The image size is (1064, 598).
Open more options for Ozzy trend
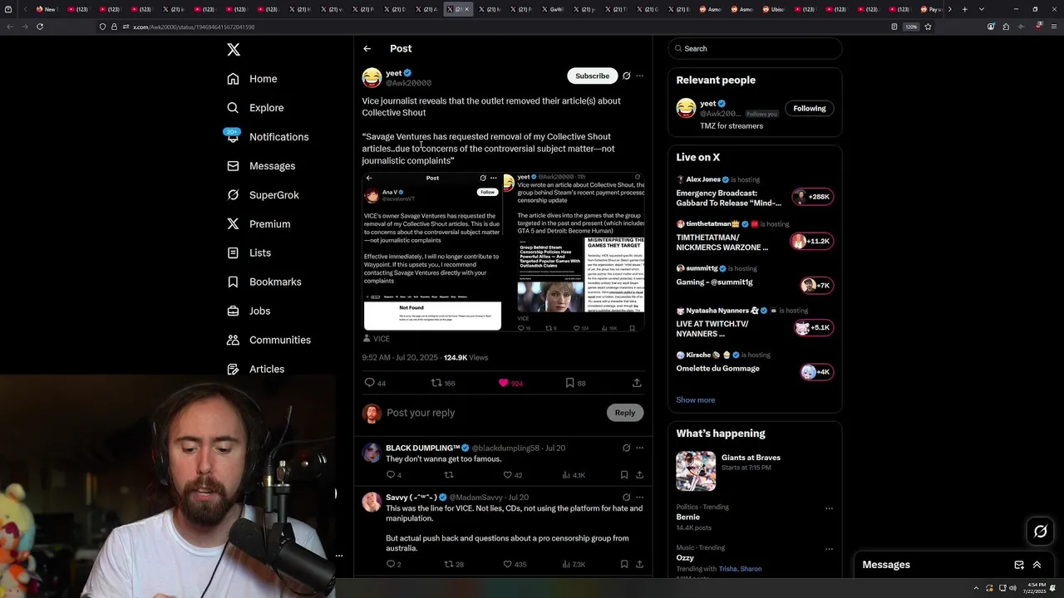(x=829, y=549)
